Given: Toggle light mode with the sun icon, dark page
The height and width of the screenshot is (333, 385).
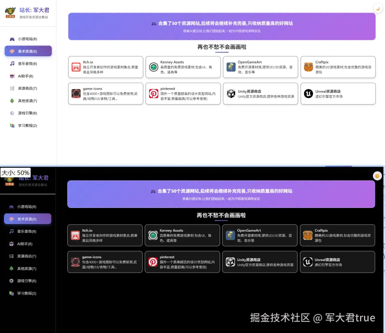Looking at the screenshot, I should pyautogui.click(x=377, y=176).
